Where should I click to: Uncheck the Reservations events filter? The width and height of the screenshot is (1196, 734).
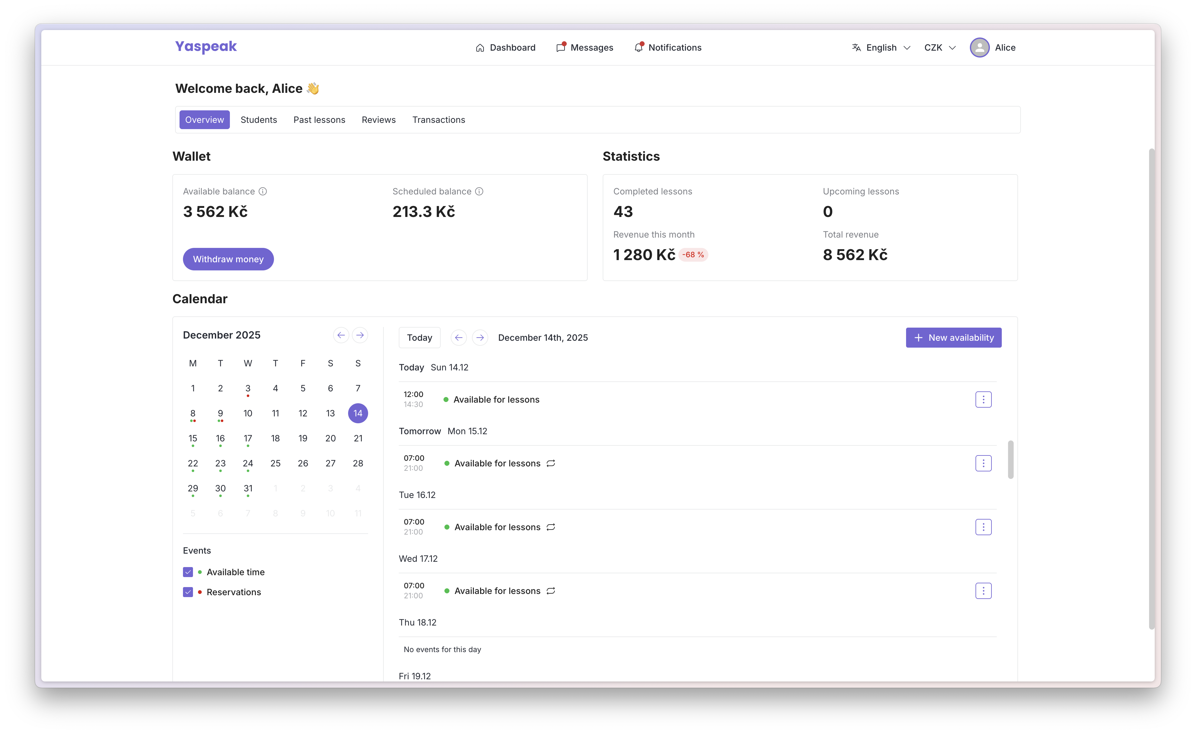[x=188, y=592]
